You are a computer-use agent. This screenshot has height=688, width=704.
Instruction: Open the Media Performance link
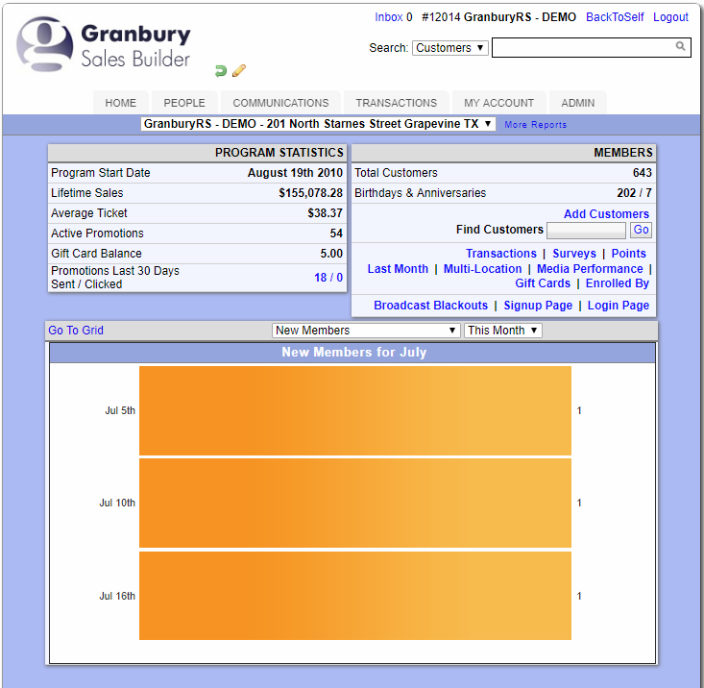590,268
